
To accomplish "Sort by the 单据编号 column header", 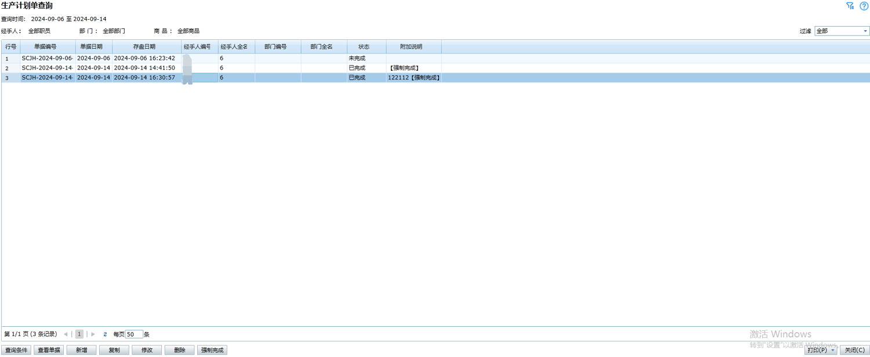I will (45, 46).
